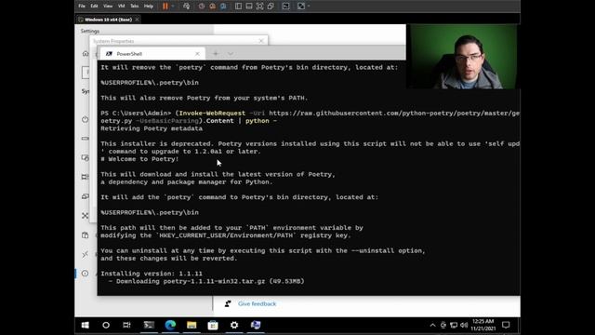Click the '# Welcome to Poetry!' line
This screenshot has width=595, height=335.
(x=139, y=159)
